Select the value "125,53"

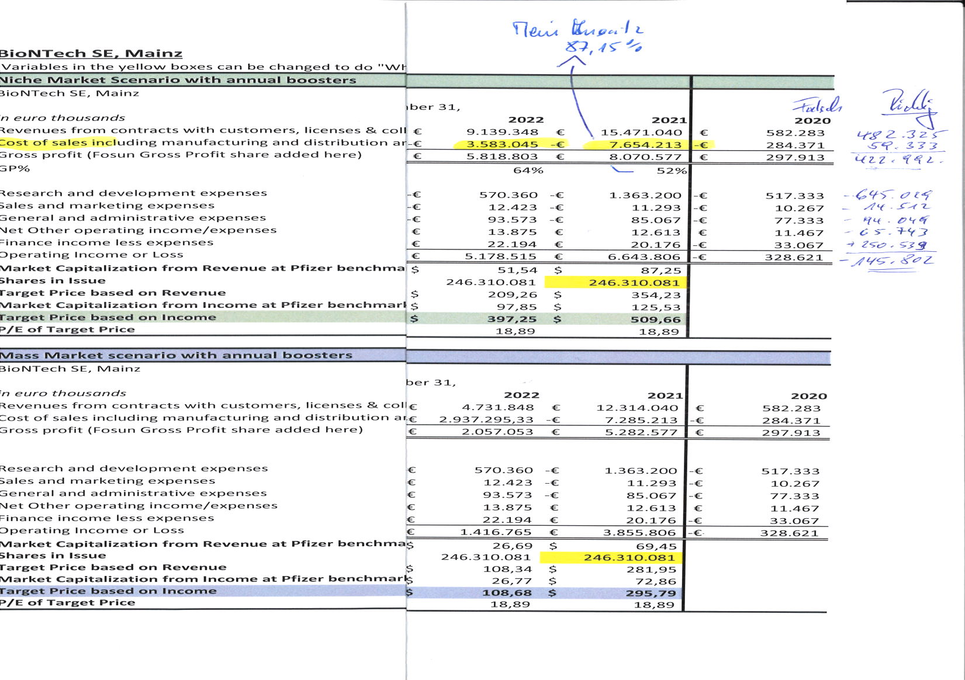[x=656, y=307]
